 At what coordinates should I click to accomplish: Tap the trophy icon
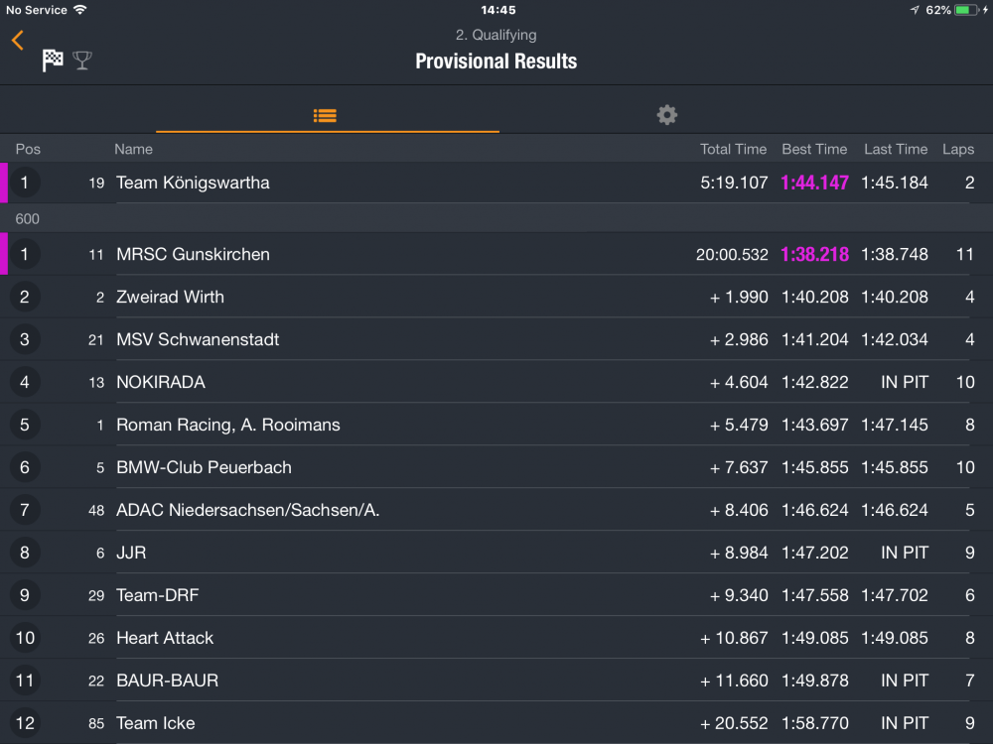point(82,61)
